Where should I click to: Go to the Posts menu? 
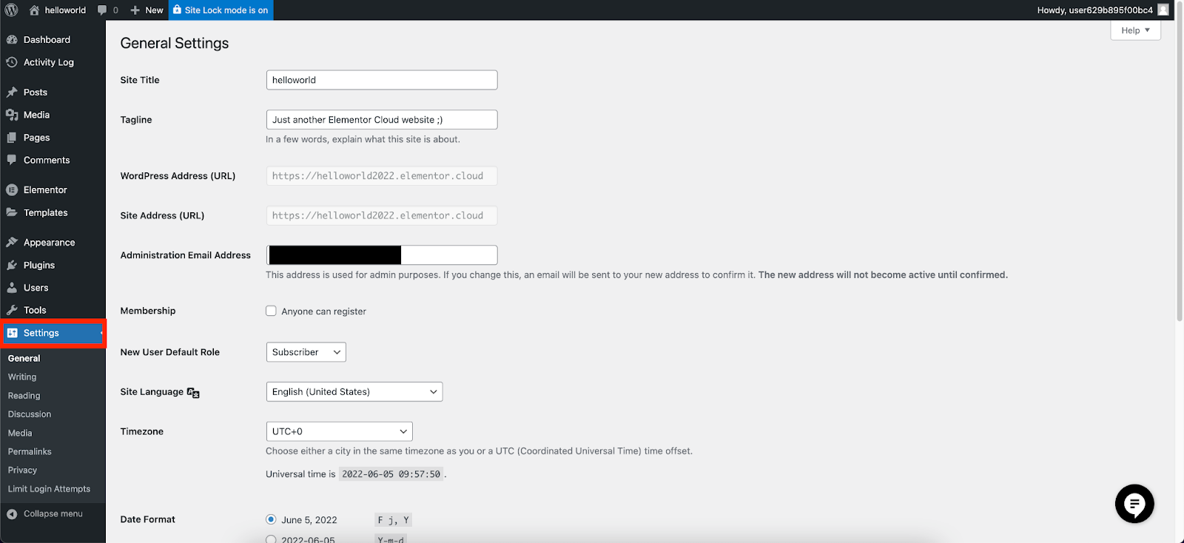click(53, 92)
